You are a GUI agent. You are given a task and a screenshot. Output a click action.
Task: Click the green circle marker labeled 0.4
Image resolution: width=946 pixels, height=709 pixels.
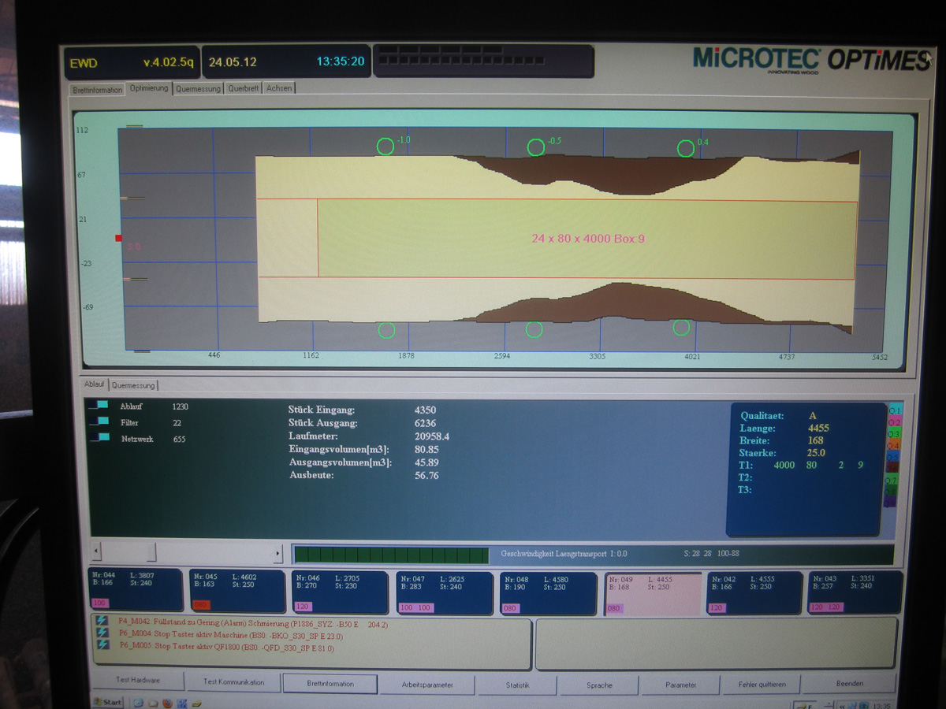point(686,148)
